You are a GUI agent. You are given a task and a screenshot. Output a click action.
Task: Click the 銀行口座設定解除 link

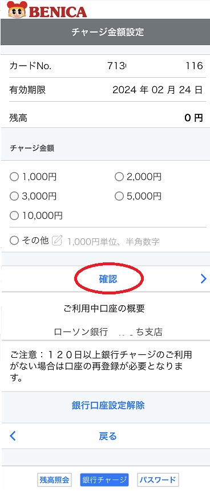pos(108,405)
